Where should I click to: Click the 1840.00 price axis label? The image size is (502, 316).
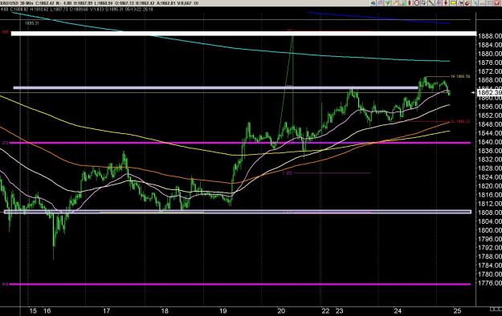489,142
